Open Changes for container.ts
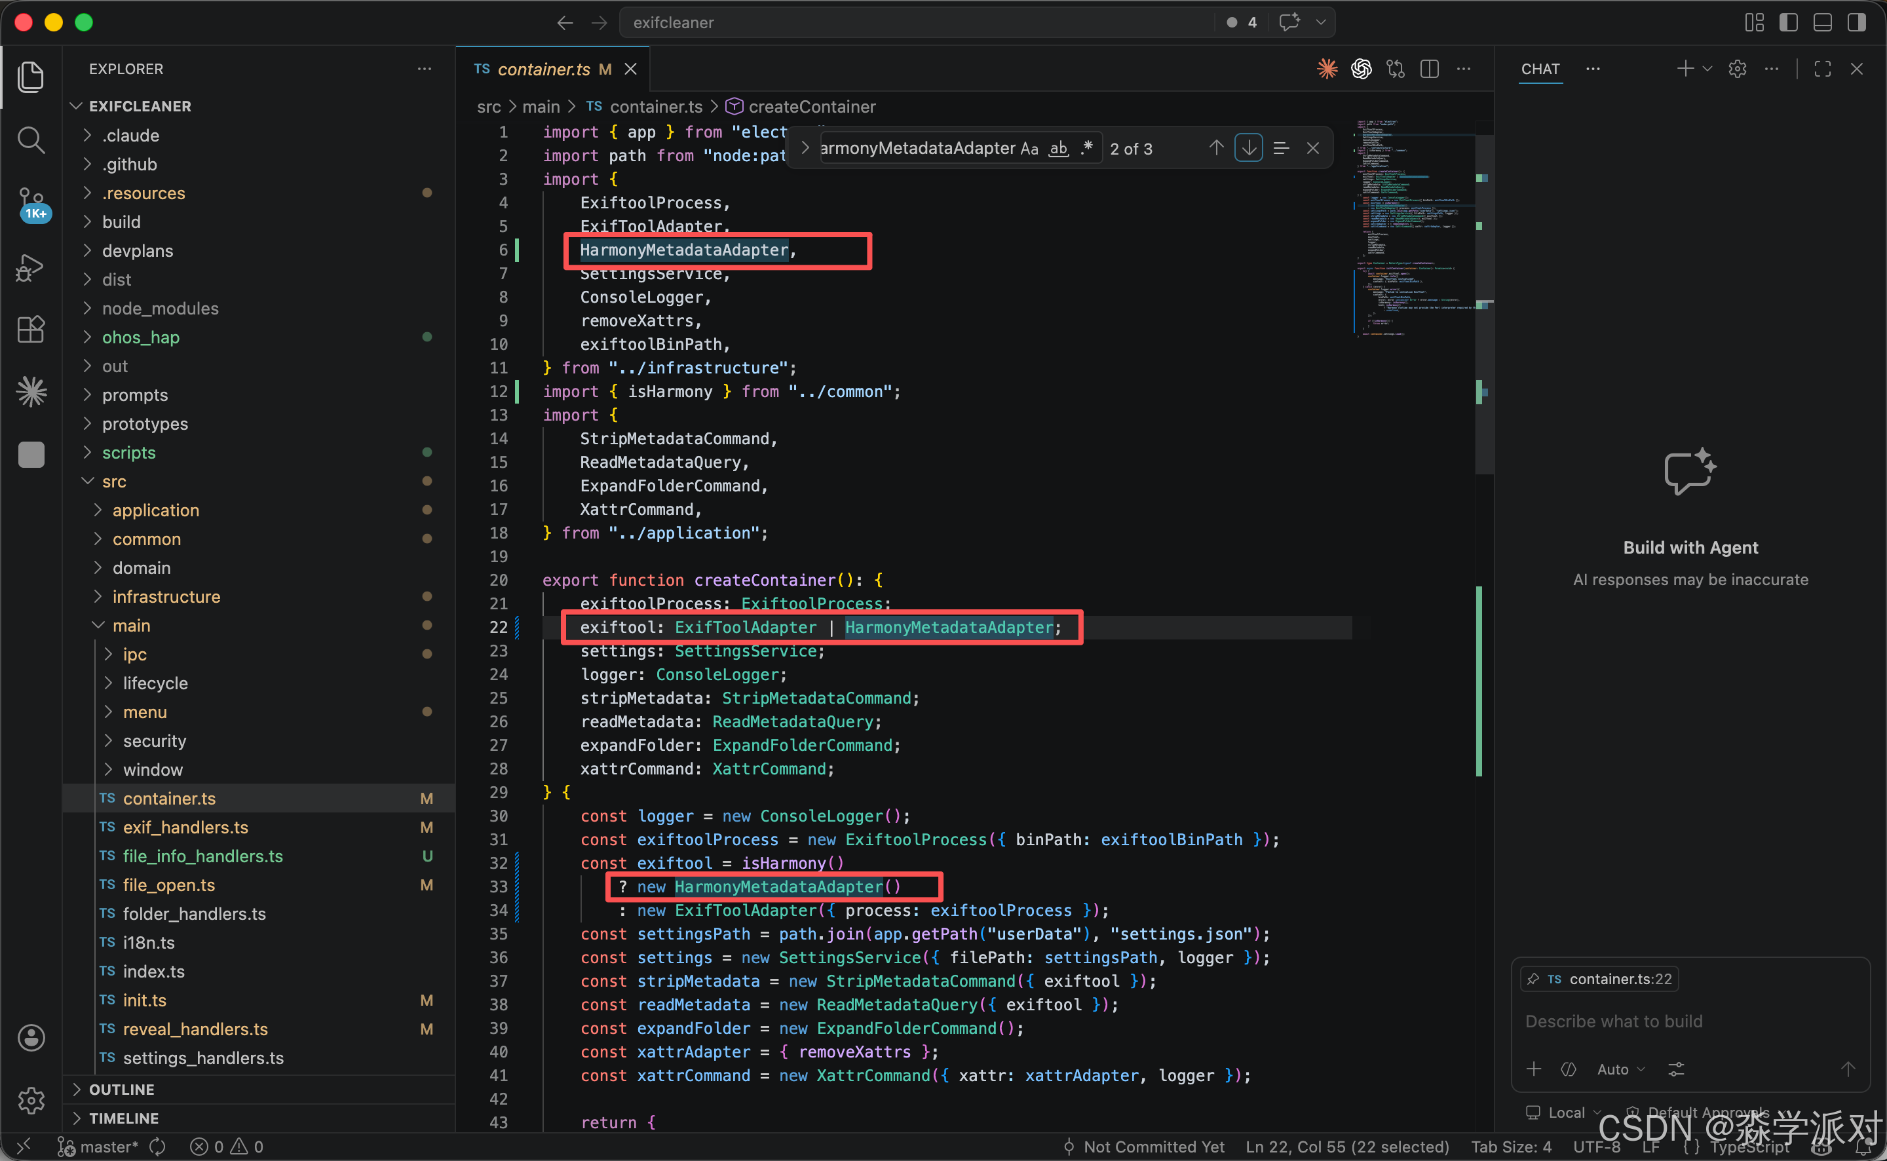Viewport: 1887px width, 1161px height. tap(1395, 69)
